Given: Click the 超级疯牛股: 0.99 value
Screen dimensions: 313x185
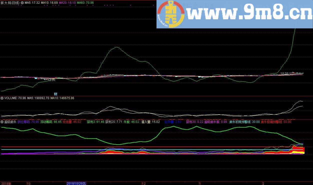Looking at the screenshot, I should (216, 122).
